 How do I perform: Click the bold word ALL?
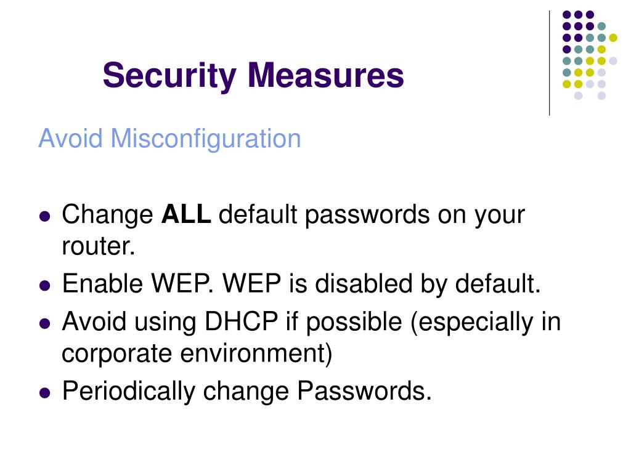186,214
